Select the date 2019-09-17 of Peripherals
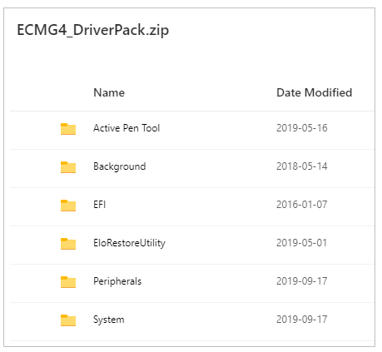 (302, 281)
